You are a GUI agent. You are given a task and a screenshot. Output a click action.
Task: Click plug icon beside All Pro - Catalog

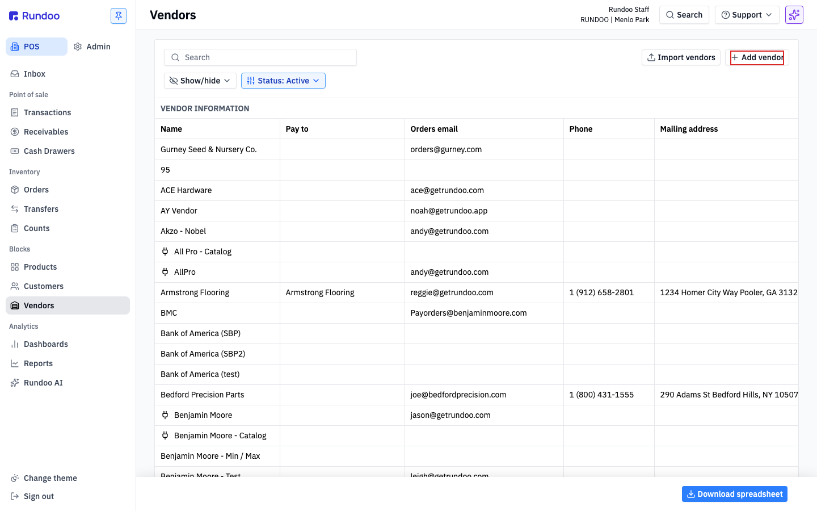165,252
